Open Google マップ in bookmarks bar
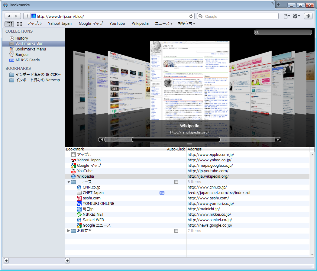 pyautogui.click(x=91, y=24)
